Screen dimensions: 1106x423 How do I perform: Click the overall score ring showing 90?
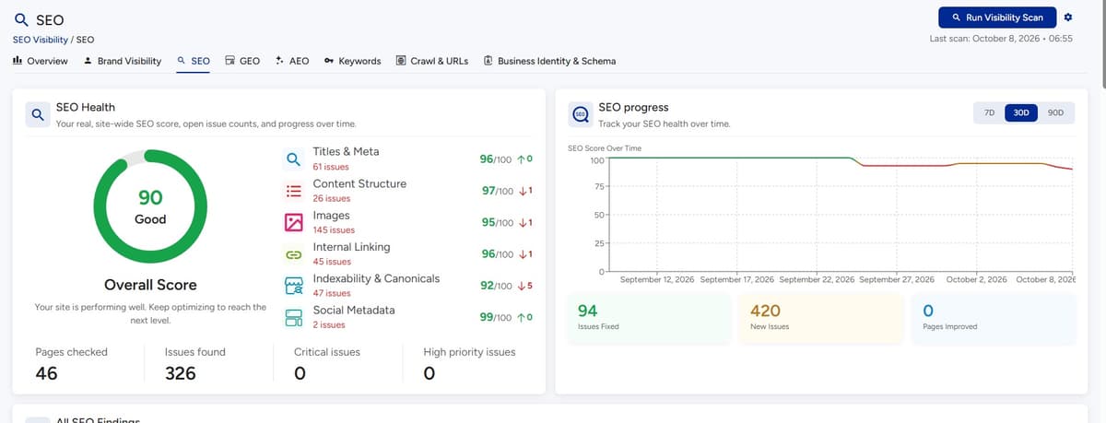[150, 206]
